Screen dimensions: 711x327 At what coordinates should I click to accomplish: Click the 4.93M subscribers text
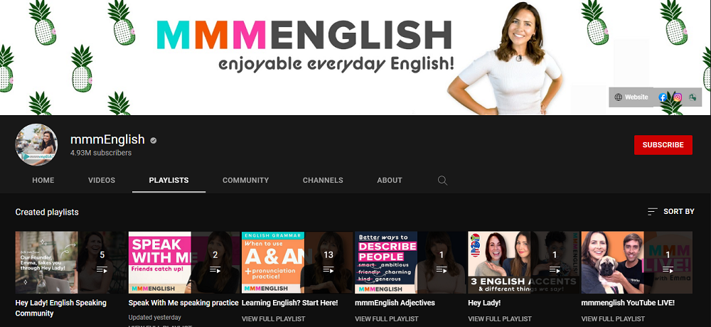pyautogui.click(x=101, y=153)
